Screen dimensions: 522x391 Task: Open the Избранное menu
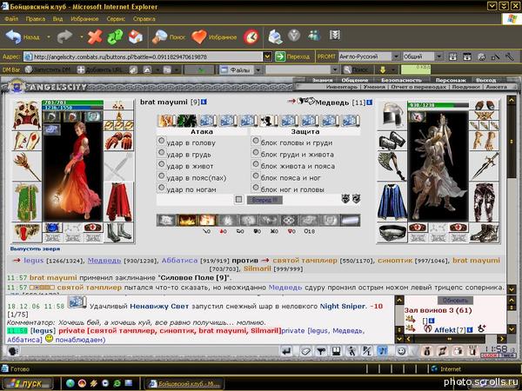click(84, 18)
